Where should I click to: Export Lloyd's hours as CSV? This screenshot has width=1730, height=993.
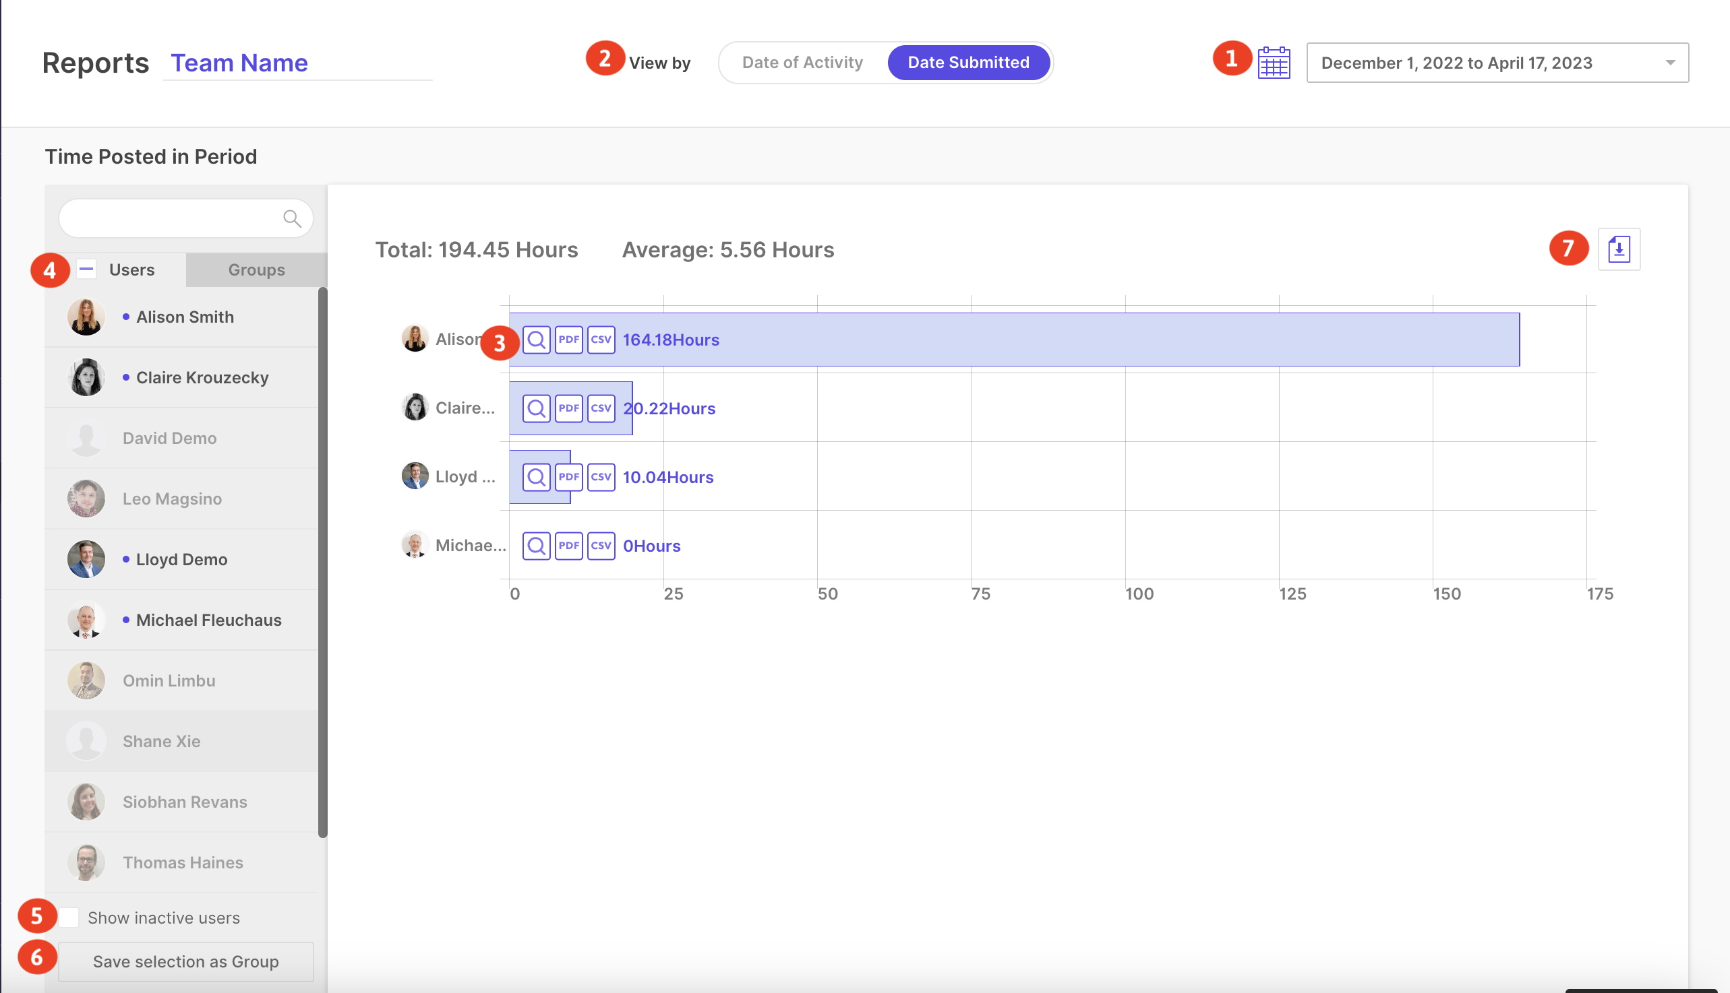[601, 478]
